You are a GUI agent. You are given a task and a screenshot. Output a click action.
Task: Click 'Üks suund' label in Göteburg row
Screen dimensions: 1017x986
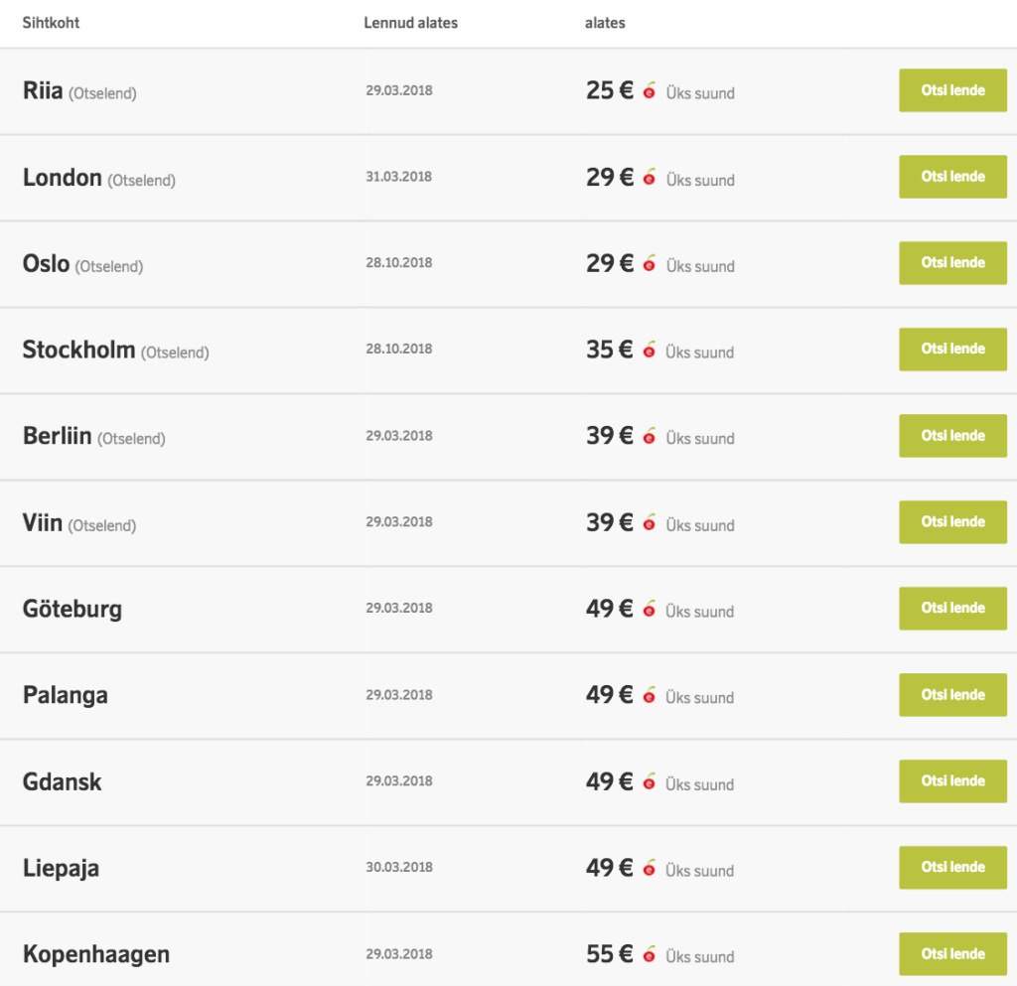coord(700,612)
